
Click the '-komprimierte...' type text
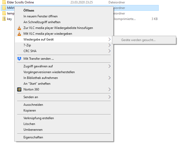tap(125, 19)
